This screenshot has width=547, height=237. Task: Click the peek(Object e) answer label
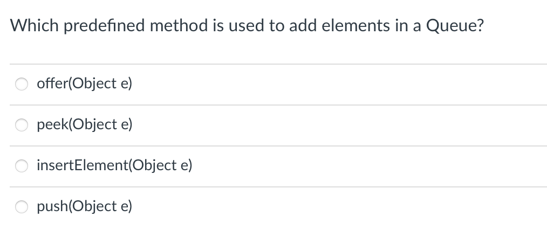click(85, 124)
